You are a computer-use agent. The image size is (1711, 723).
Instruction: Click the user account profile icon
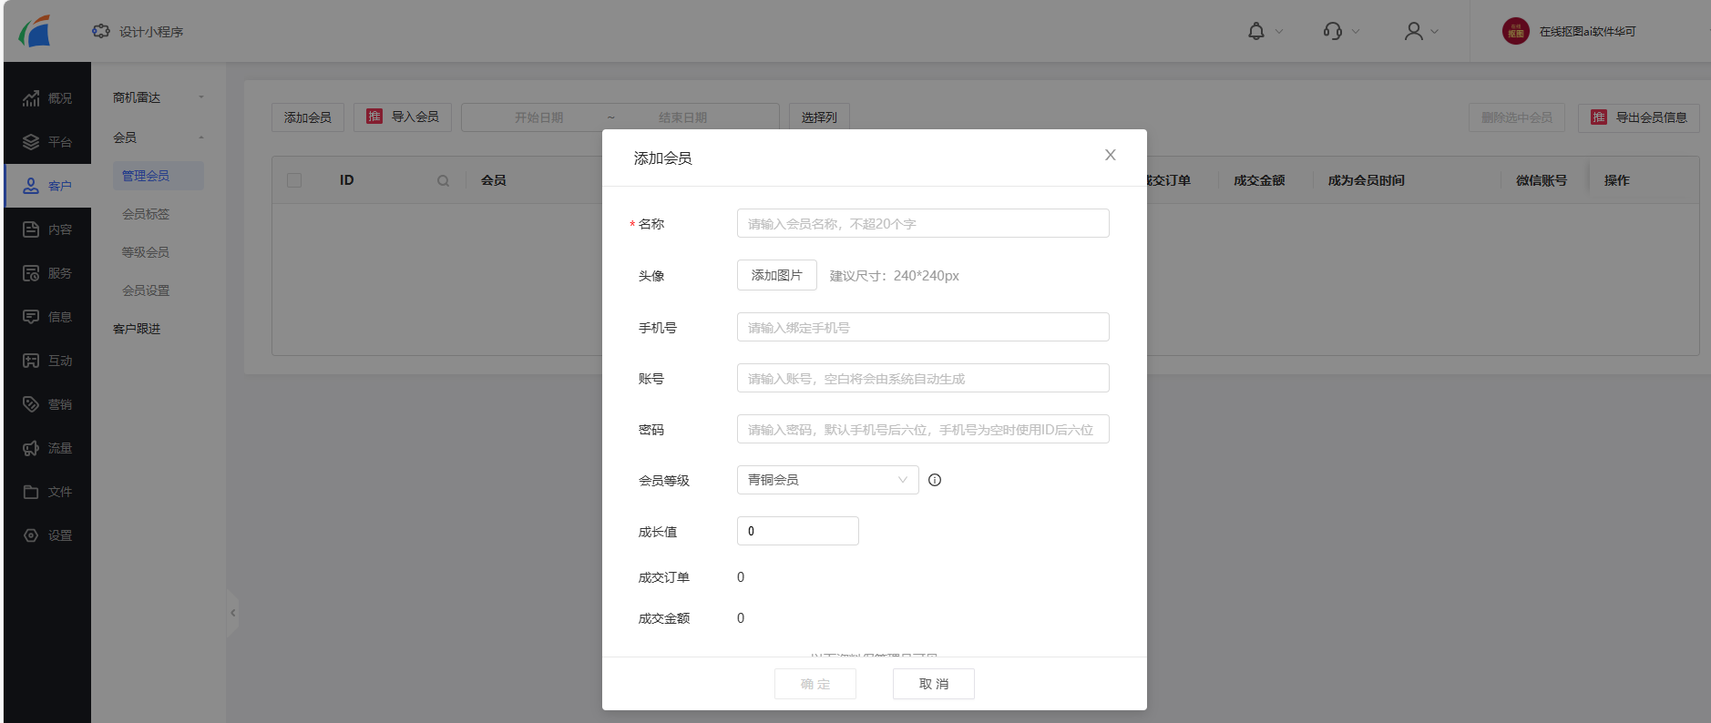coord(1413,32)
